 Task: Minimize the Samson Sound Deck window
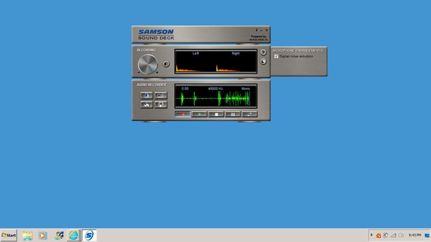262,30
